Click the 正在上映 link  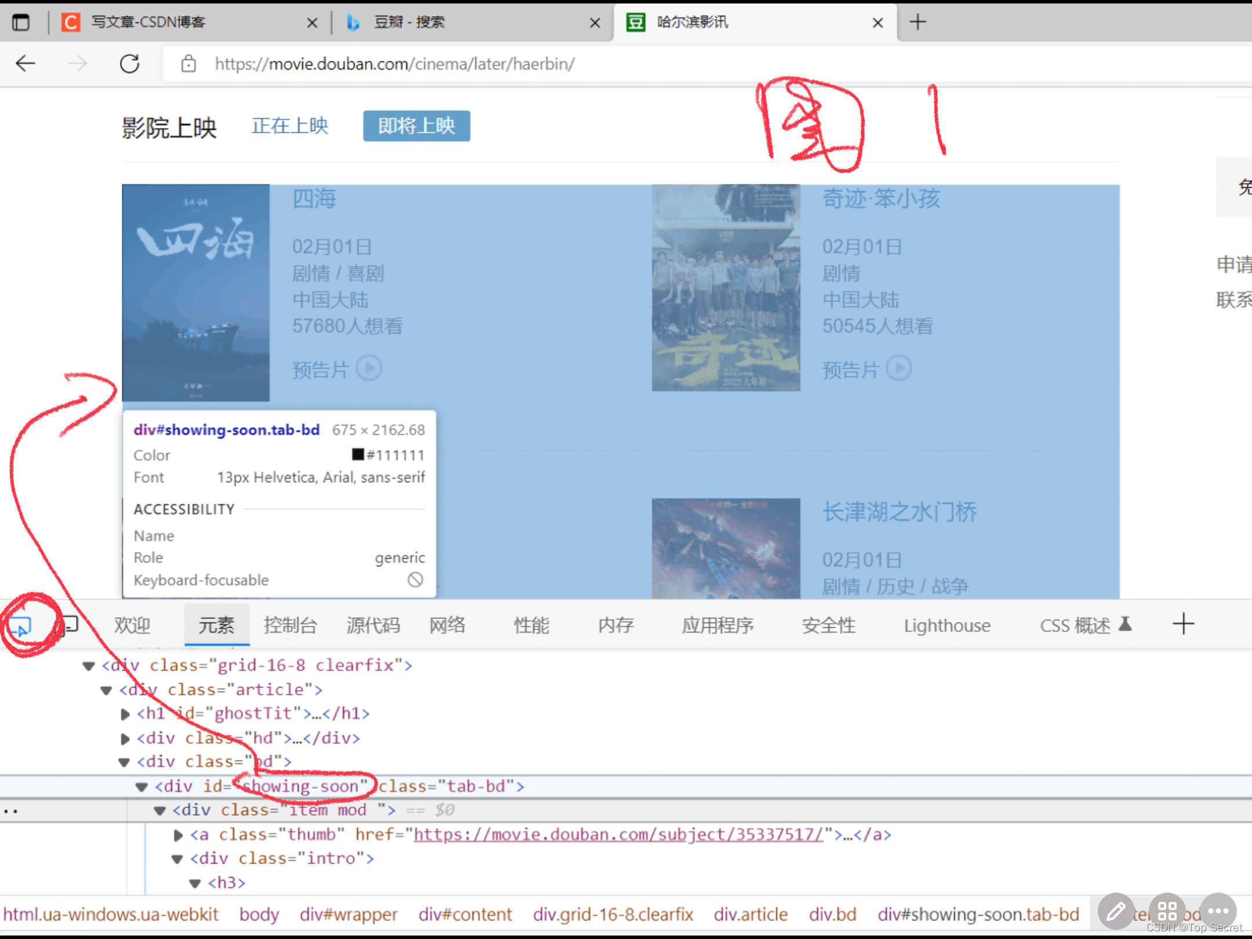pos(290,126)
